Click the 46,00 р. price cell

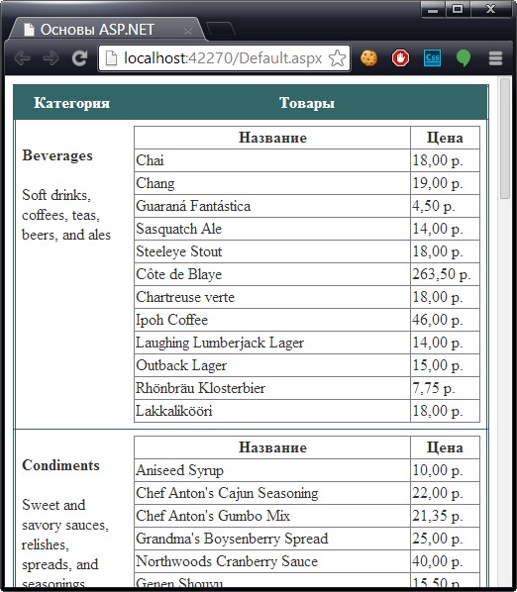(x=446, y=320)
